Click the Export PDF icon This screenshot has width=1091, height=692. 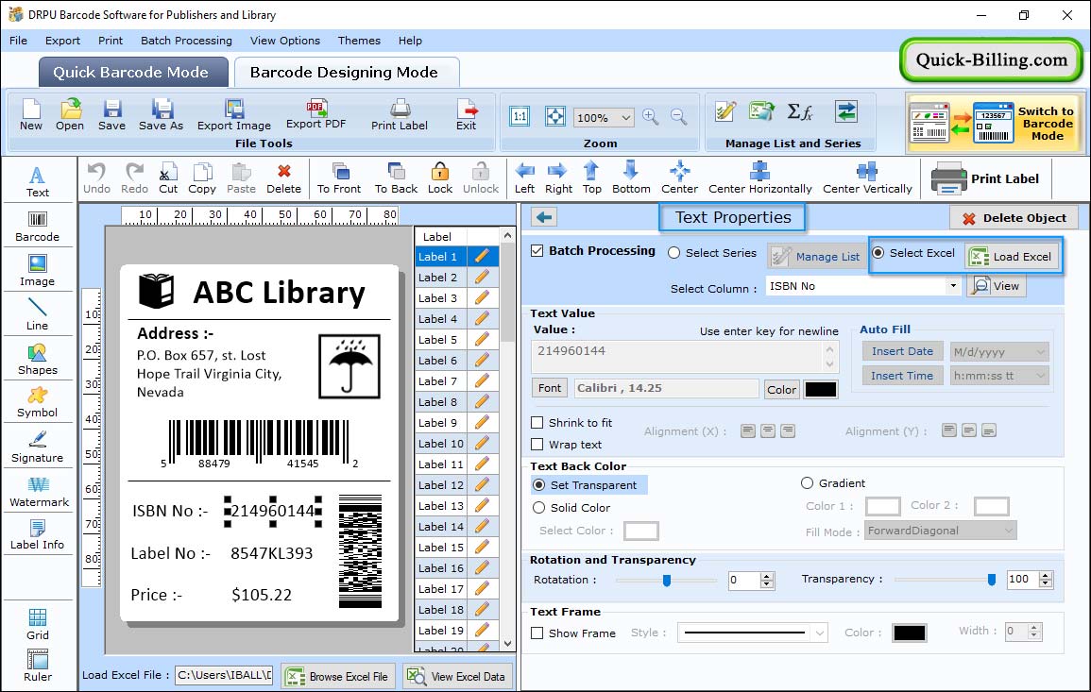point(315,115)
